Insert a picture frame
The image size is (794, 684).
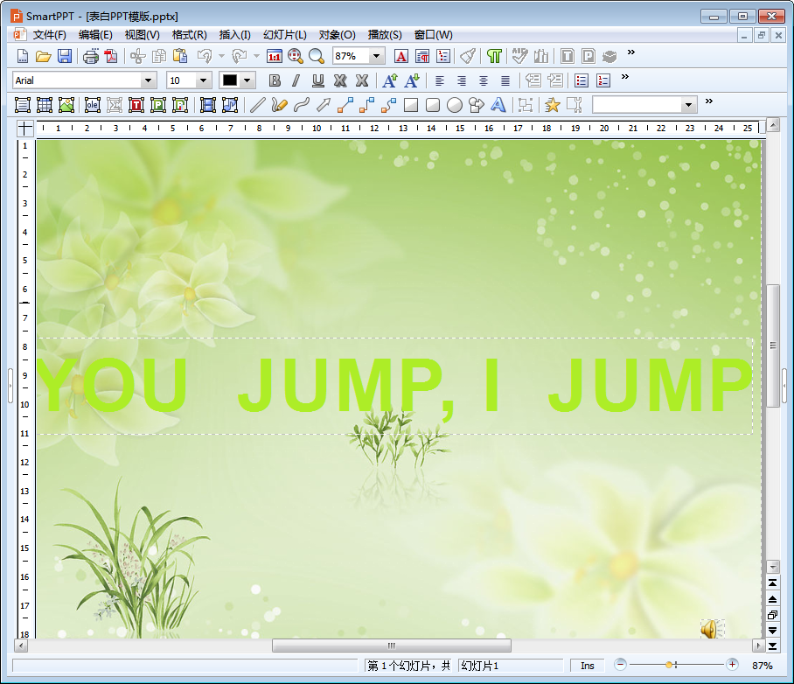pos(66,105)
